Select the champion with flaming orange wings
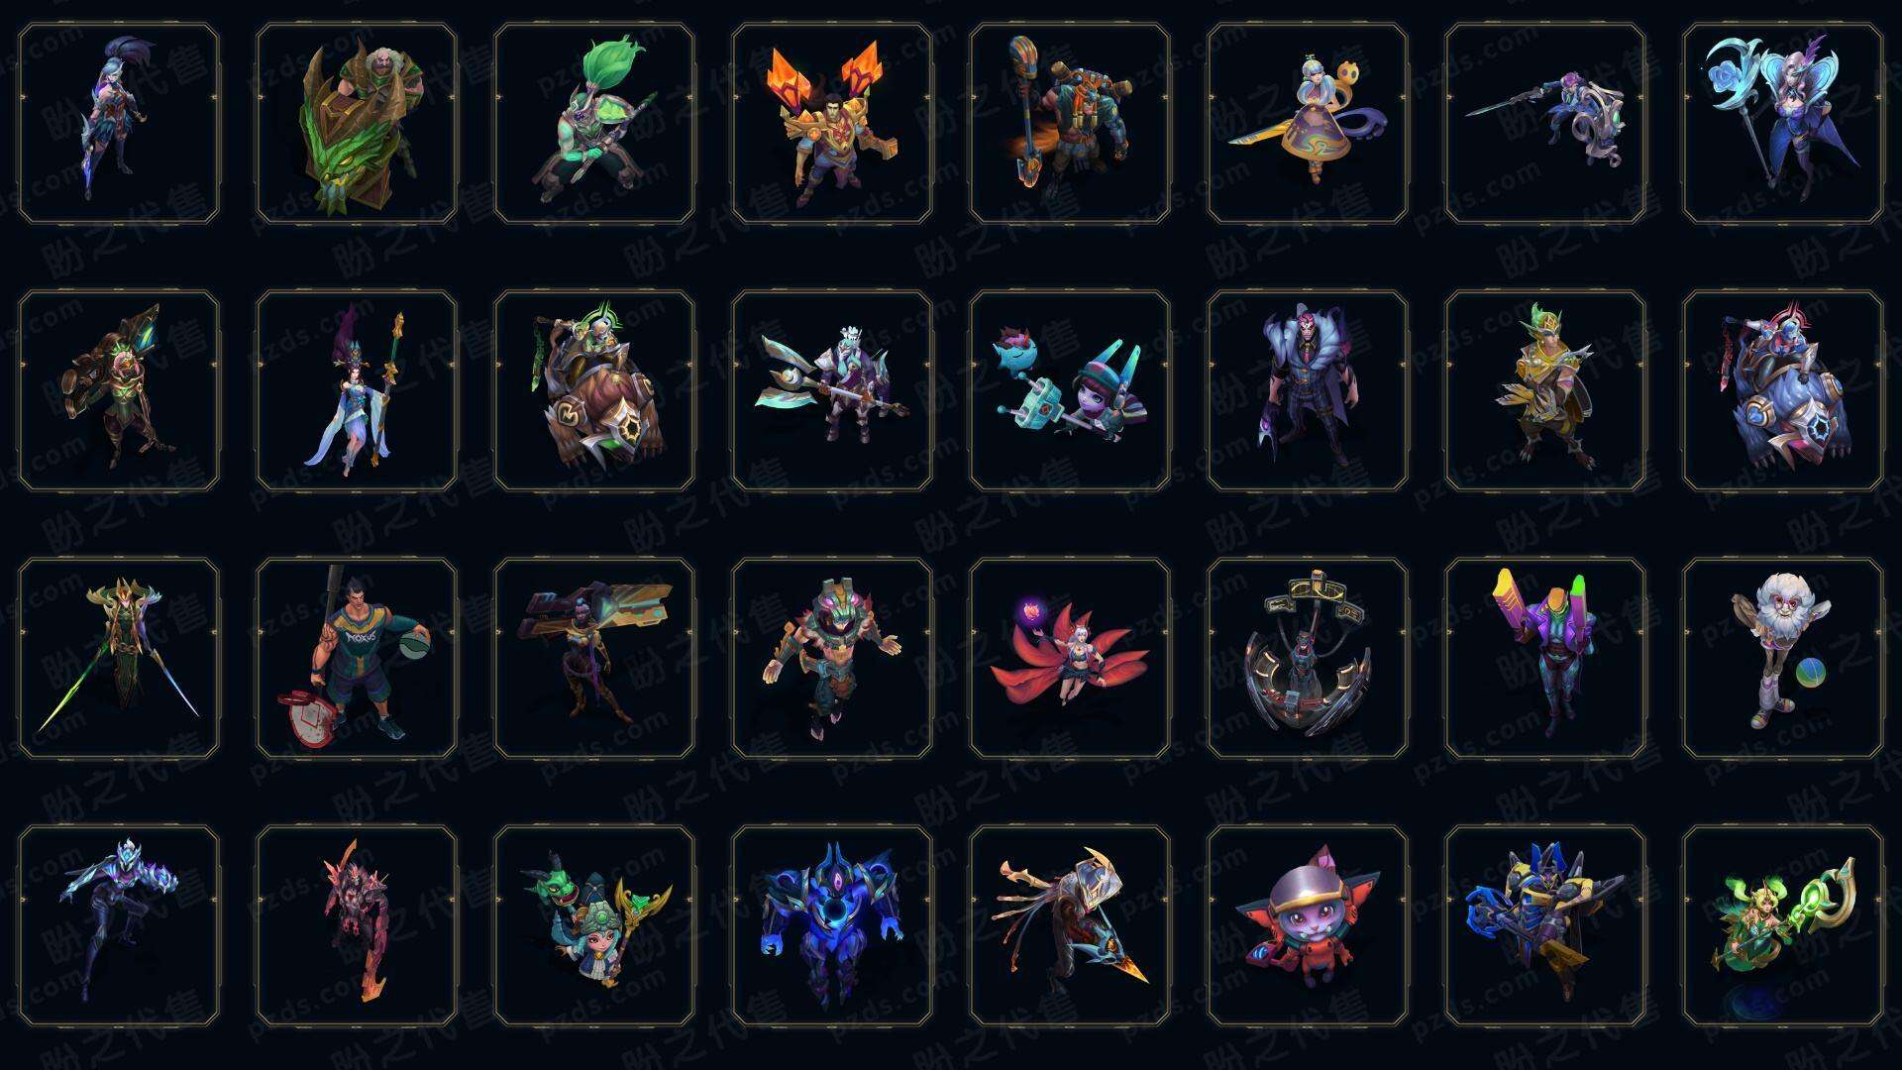This screenshot has height=1070, width=1902. coord(832,123)
